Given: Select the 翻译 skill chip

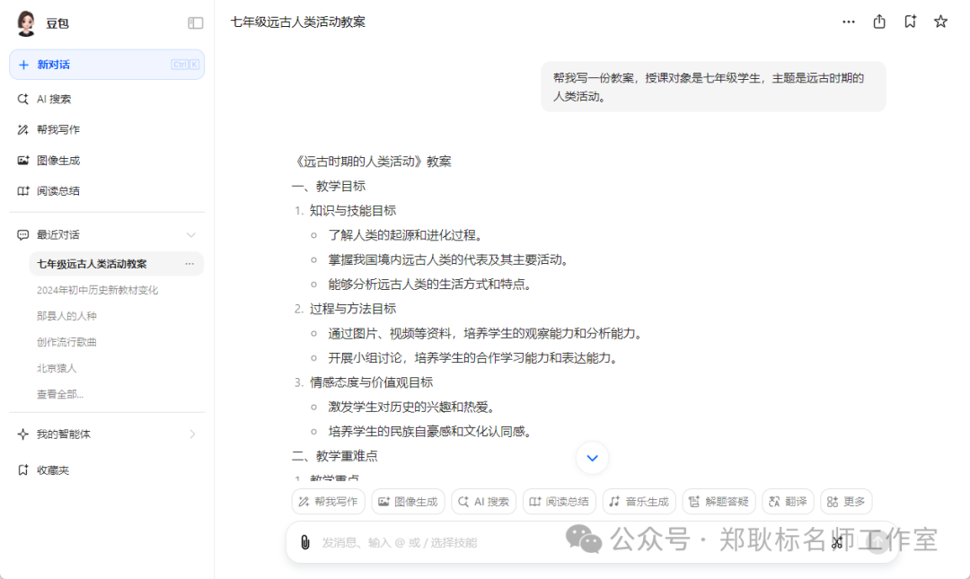Looking at the screenshot, I should click(x=788, y=502).
